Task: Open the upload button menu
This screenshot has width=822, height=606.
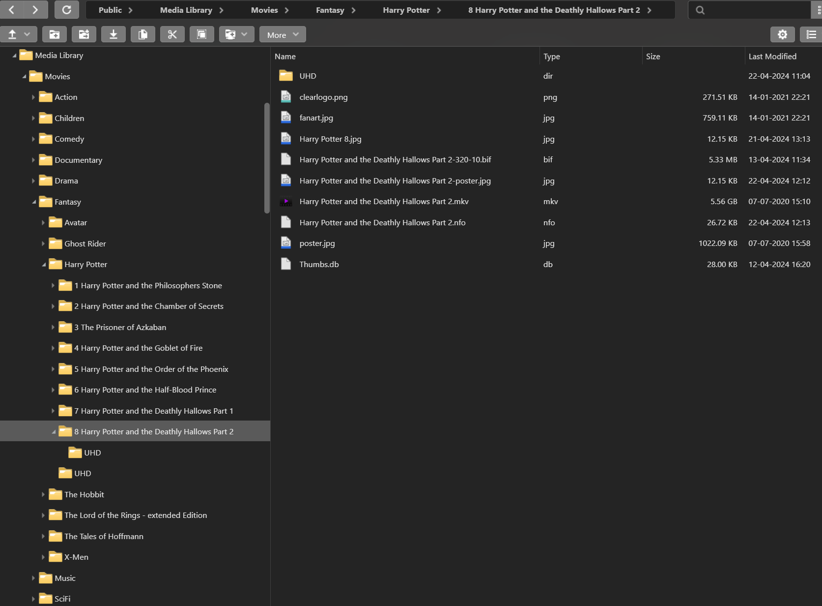Action: [19, 34]
